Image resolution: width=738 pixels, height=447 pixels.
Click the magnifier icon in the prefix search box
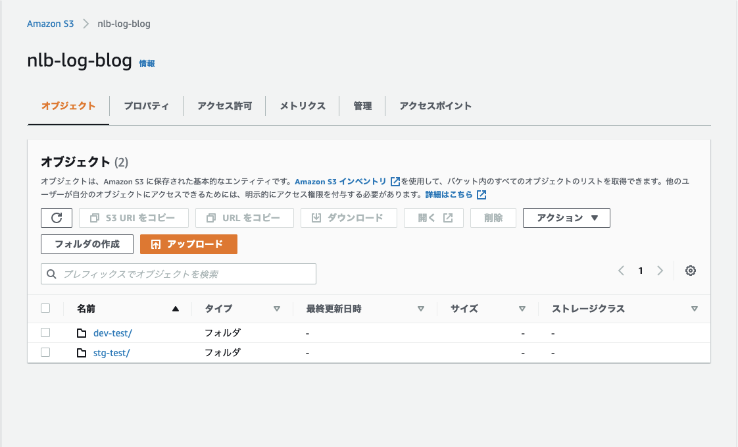coord(51,273)
